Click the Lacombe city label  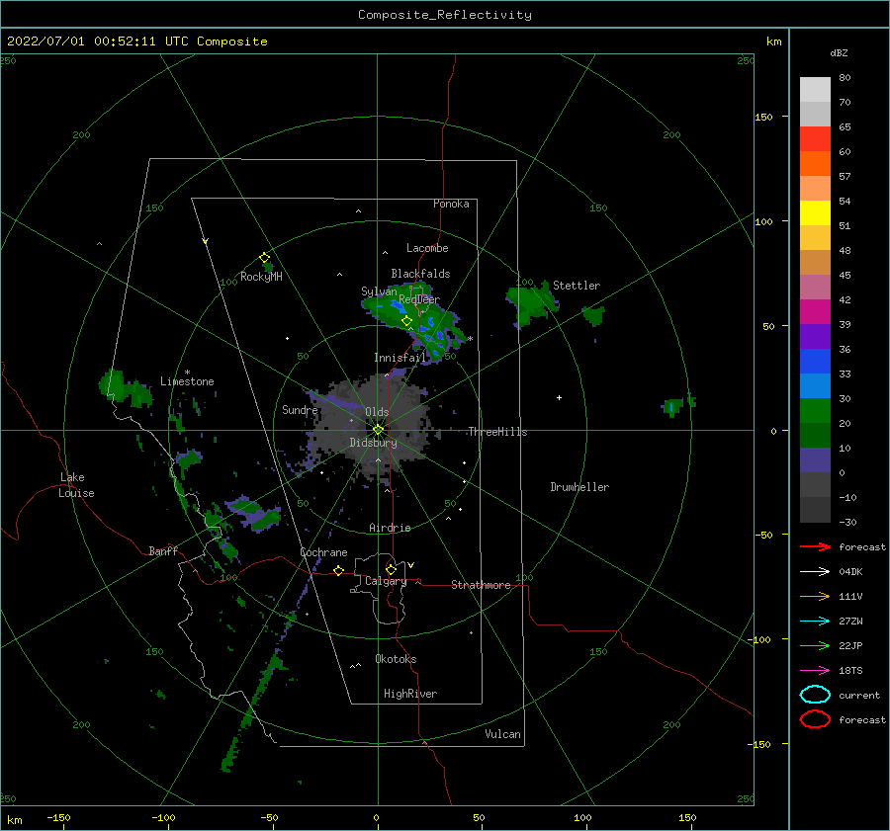point(427,248)
